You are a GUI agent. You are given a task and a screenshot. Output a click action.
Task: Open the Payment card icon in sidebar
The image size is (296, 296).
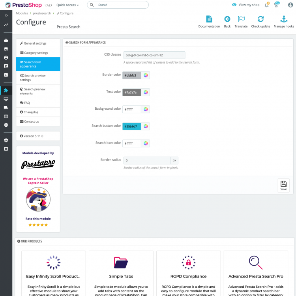[x=6, y=116]
